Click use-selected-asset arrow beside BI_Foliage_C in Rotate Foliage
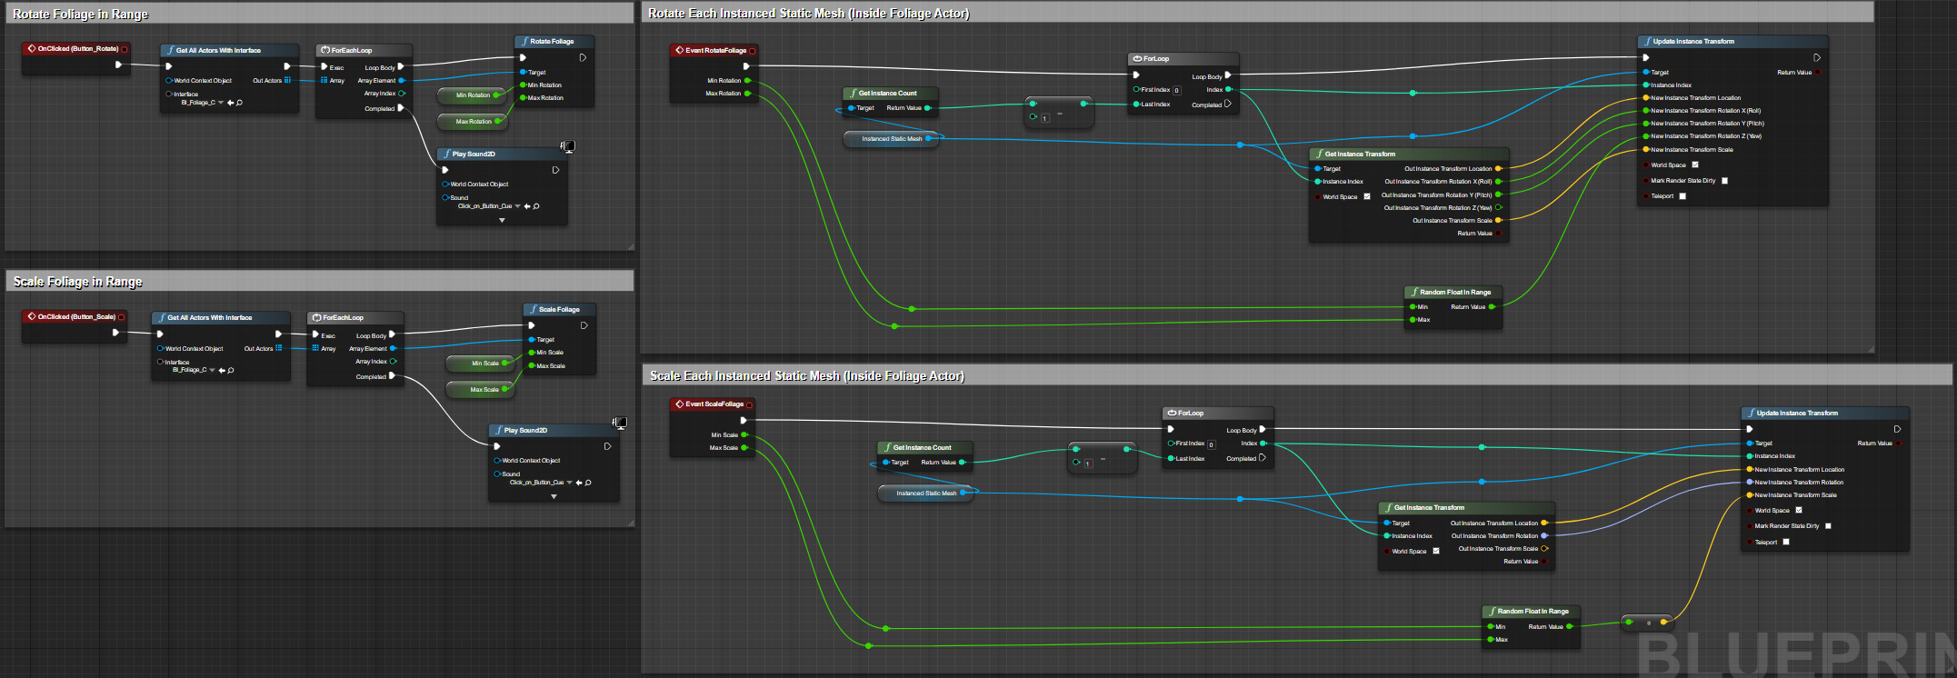This screenshot has height=678, width=1957. point(231,103)
